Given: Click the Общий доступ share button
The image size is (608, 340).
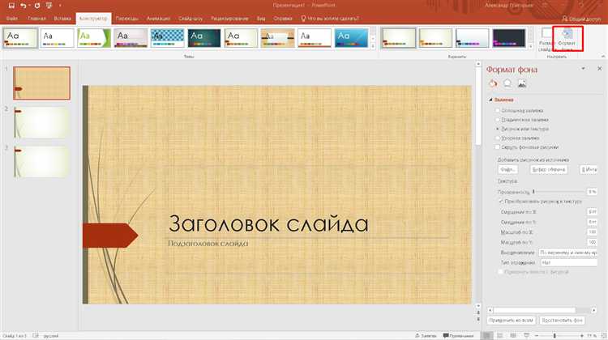Looking at the screenshot, I should pos(581,19).
